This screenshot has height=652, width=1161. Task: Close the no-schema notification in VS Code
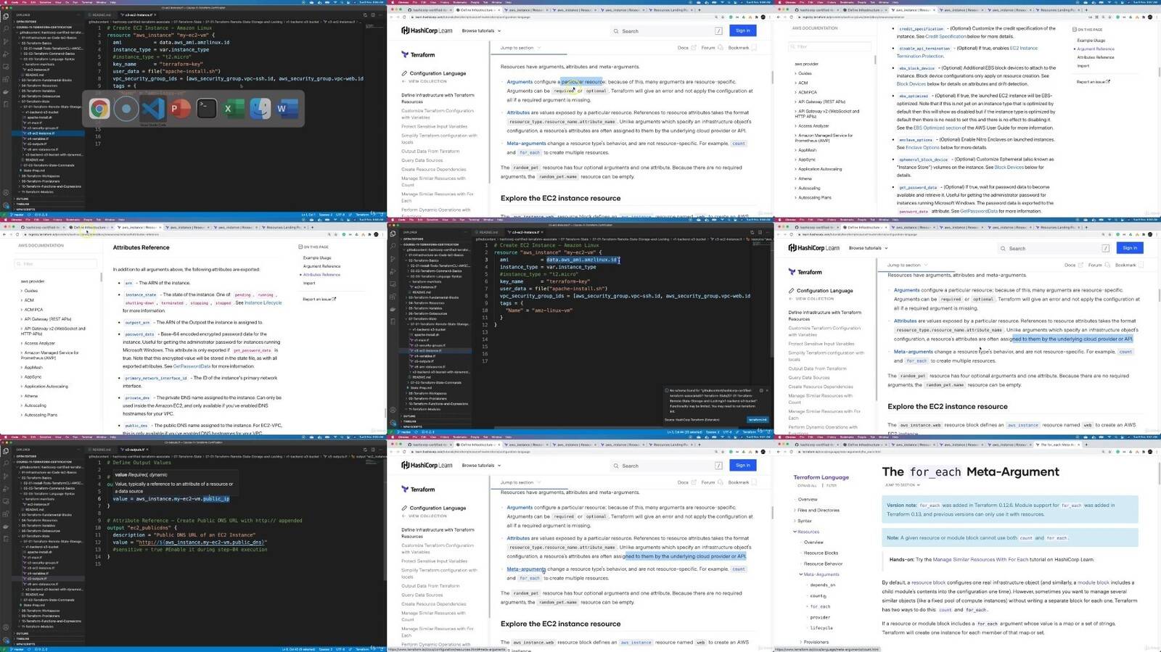[767, 390]
